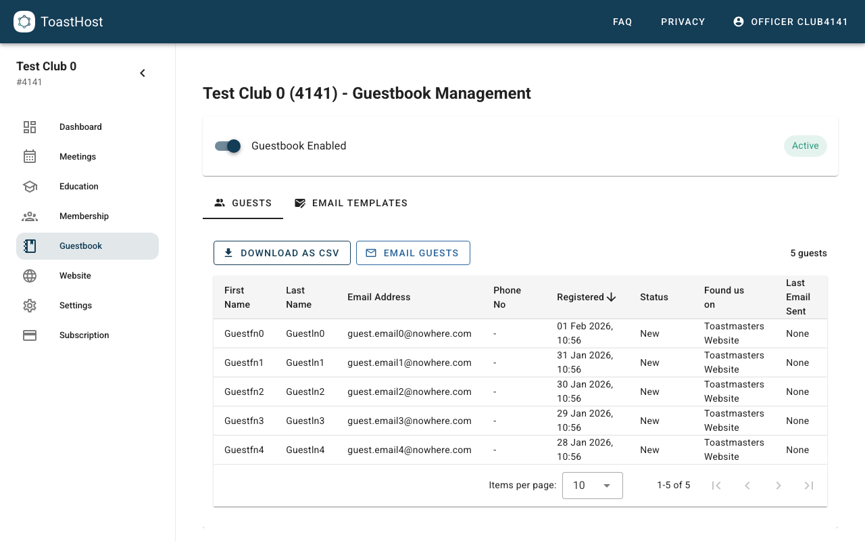
Task: Click the ToastHost logo icon
Action: pyautogui.click(x=24, y=22)
